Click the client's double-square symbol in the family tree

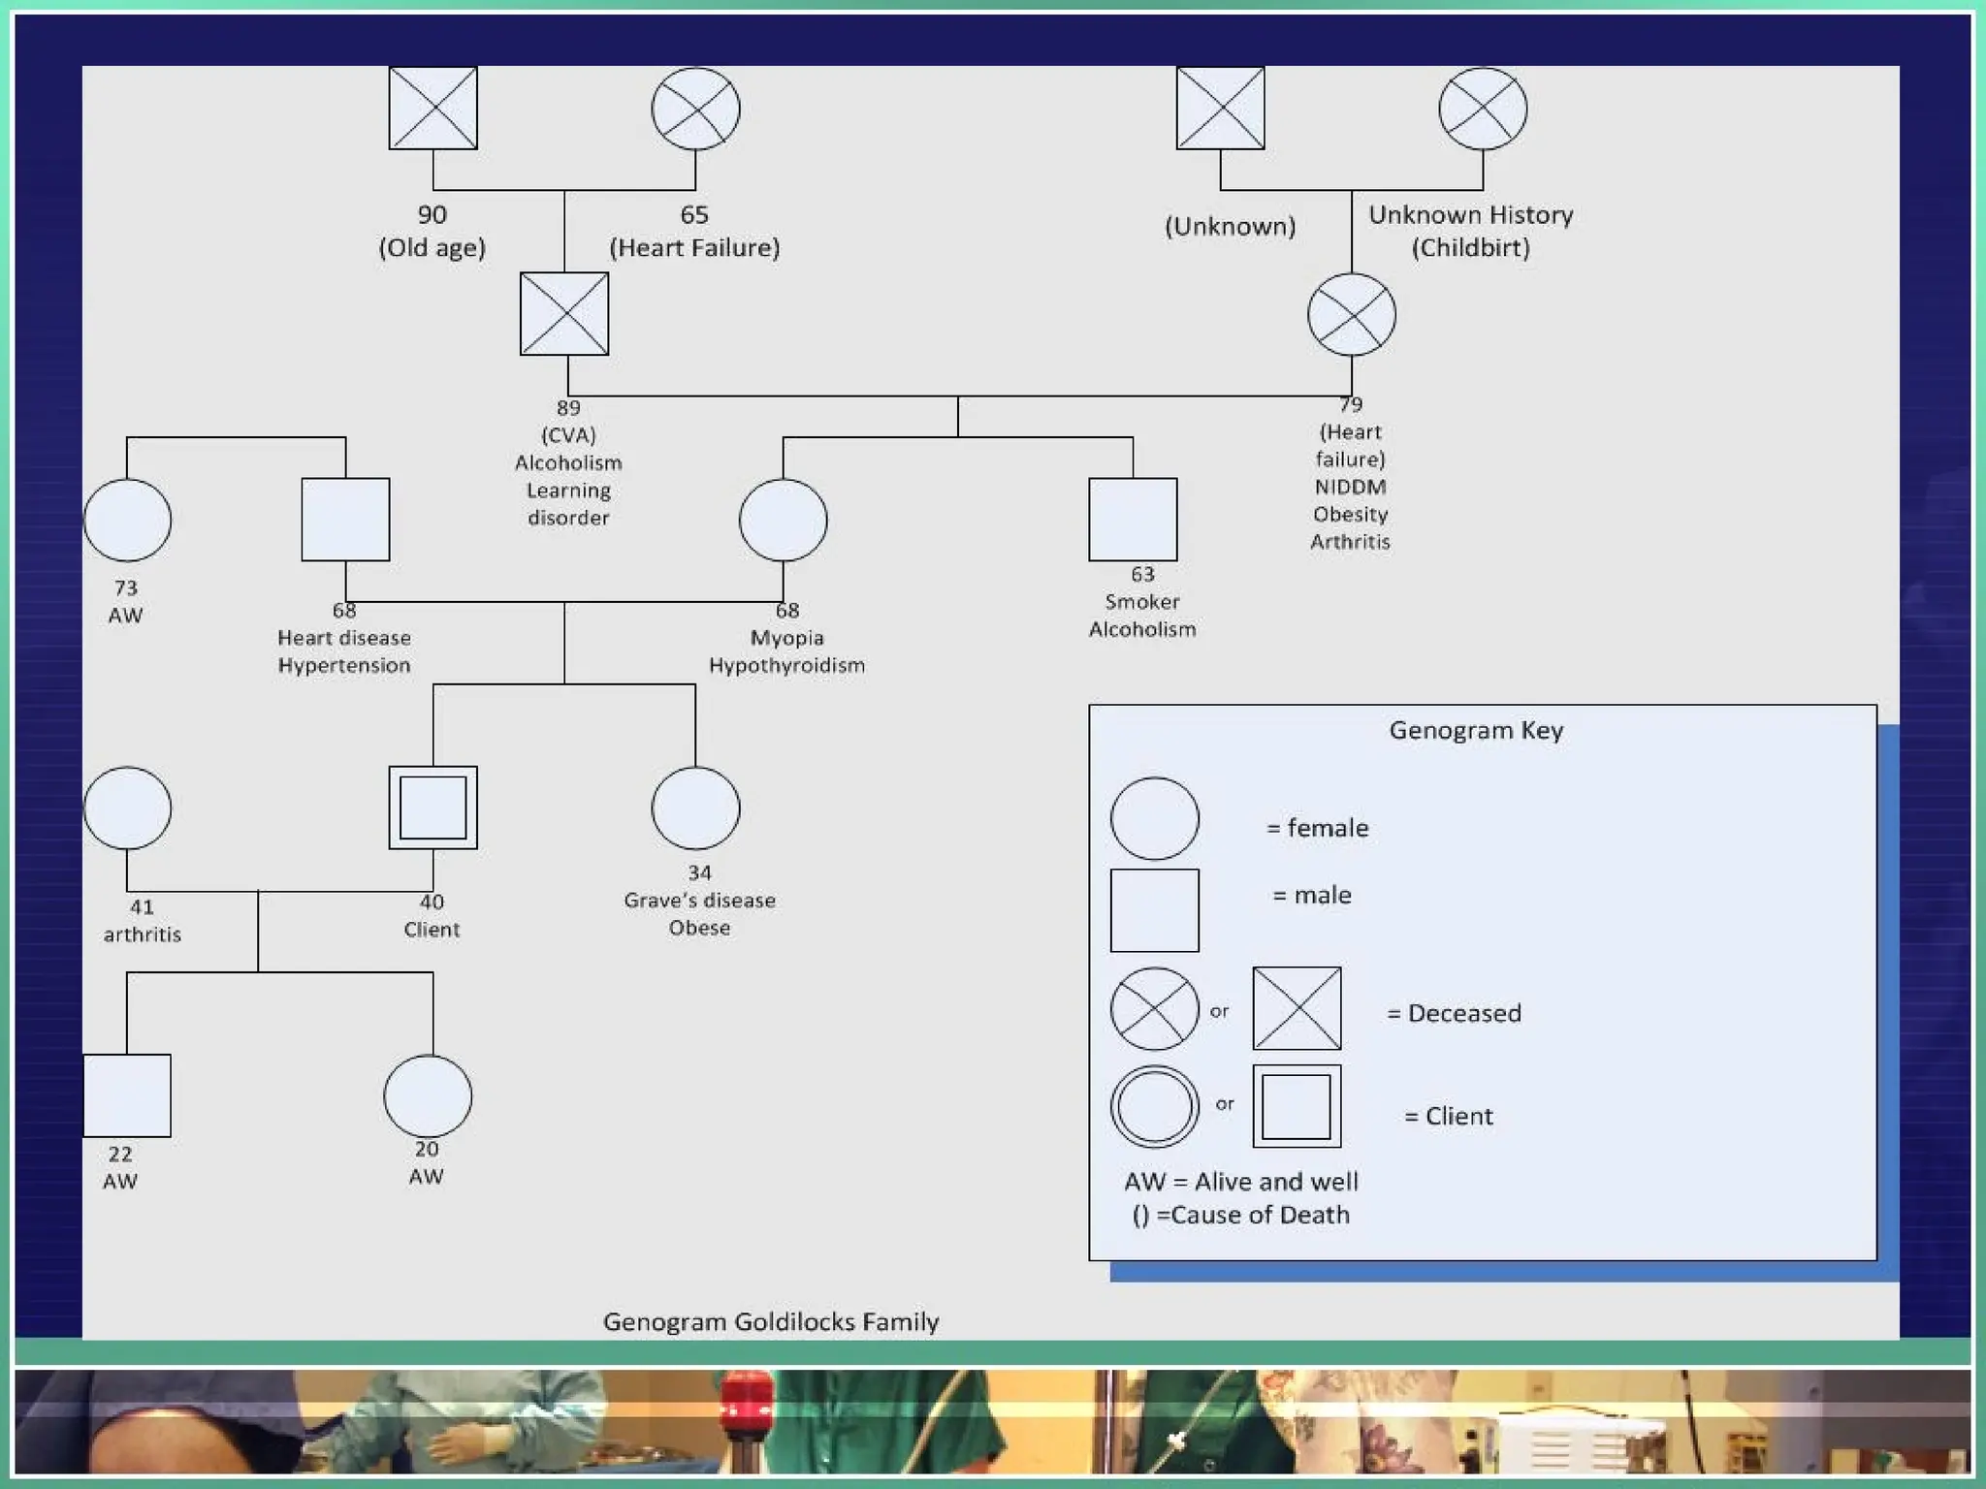point(432,808)
